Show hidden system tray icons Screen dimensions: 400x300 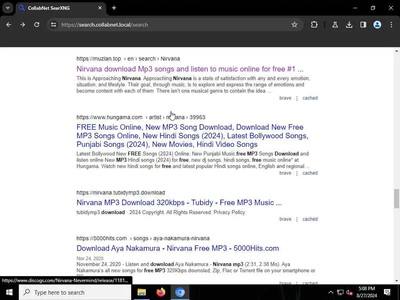click(330, 292)
